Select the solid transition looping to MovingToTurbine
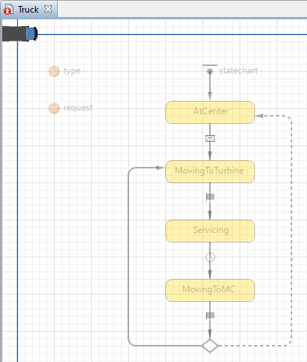The image size is (307, 362). (x=128, y=257)
